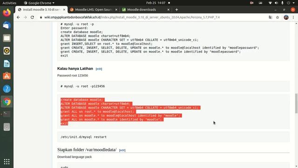This screenshot has width=298, height=168.
Task: Open the Chrome profile avatar
Action: (286, 17)
